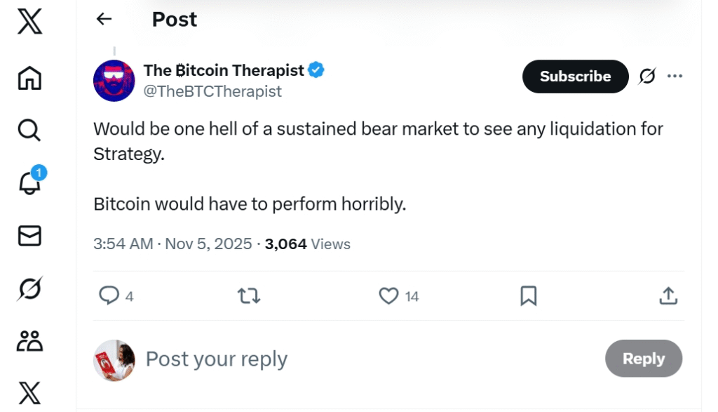Open Grok from the sidebar
Screen dimensions: 718x412
[x=29, y=288]
